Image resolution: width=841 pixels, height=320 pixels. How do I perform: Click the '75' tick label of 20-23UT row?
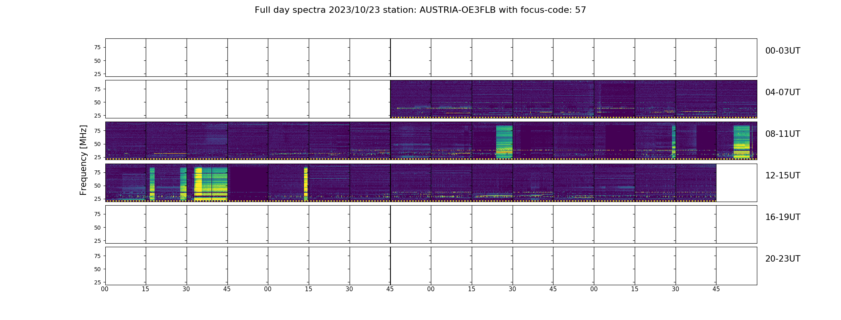[97, 256]
